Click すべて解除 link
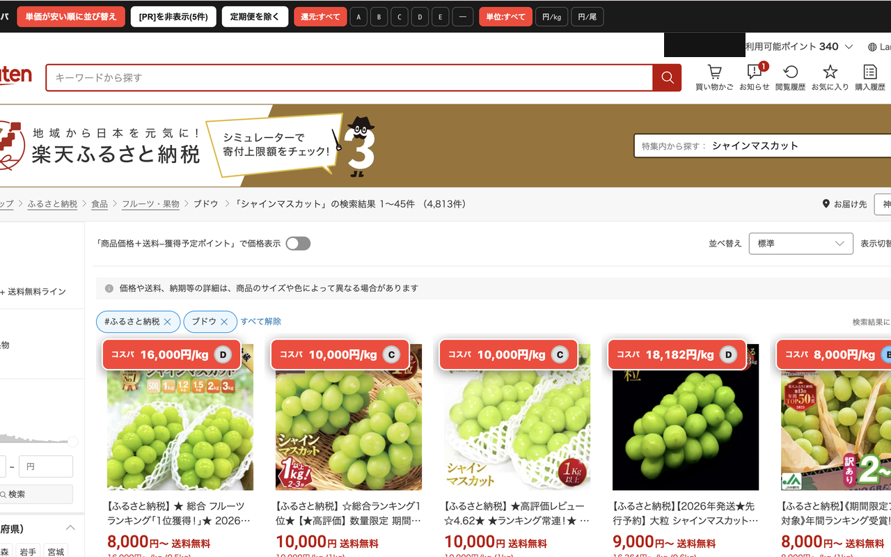 coord(261,322)
